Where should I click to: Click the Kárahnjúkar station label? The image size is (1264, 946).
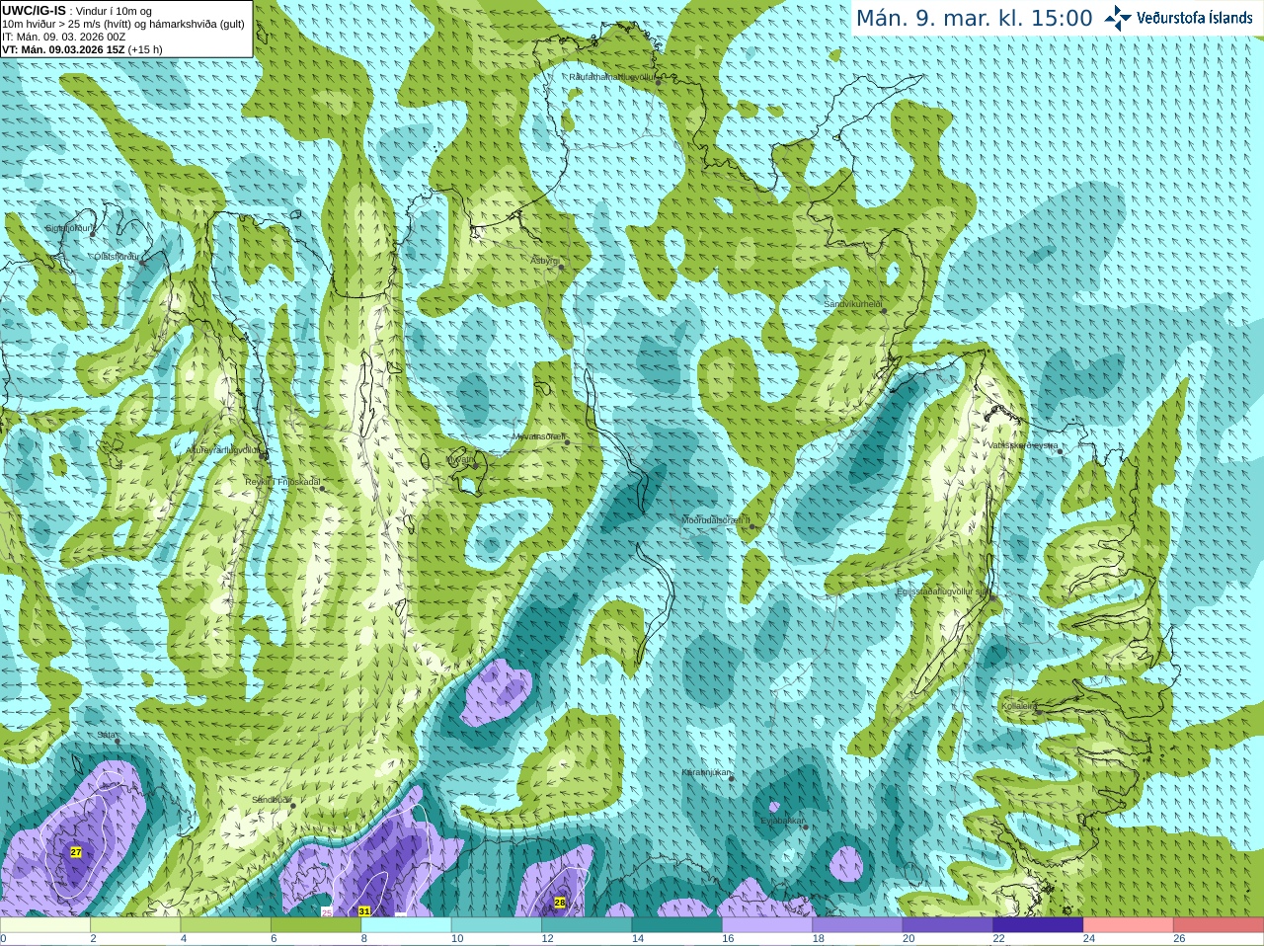tap(706, 772)
